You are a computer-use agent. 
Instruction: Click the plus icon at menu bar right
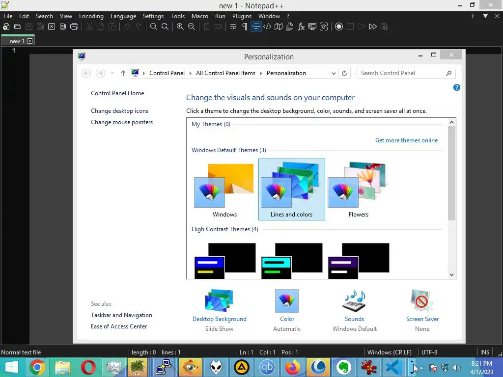point(473,16)
